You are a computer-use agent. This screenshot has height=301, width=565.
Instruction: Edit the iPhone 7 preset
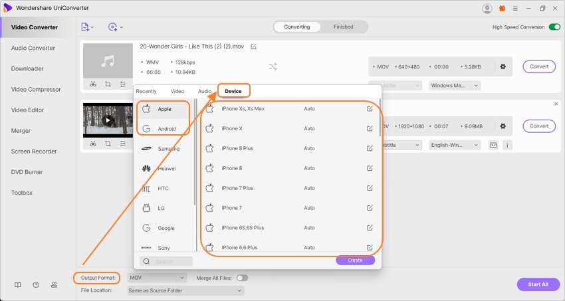click(370, 208)
